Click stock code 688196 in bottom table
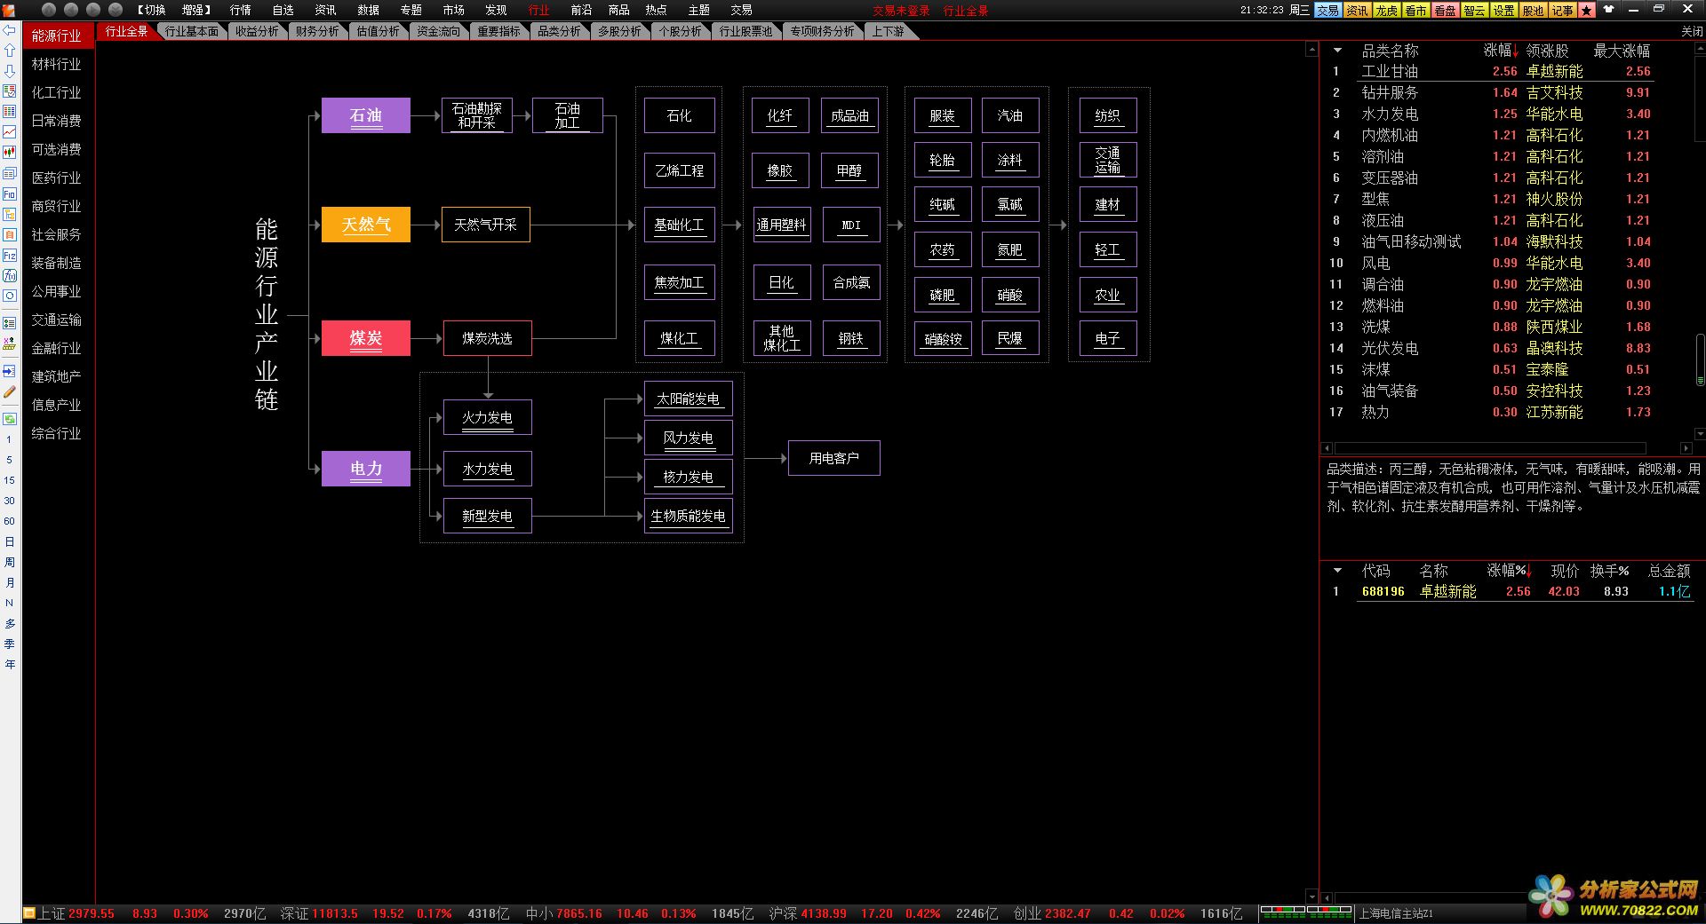The height and width of the screenshot is (924, 1706). tap(1383, 591)
